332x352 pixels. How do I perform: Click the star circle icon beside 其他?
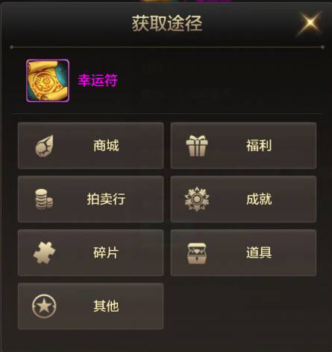pos(44,306)
